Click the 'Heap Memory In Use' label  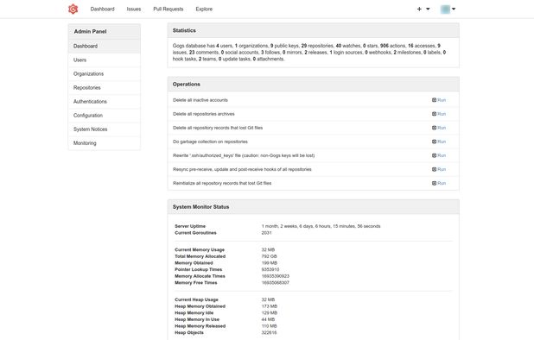(197, 319)
